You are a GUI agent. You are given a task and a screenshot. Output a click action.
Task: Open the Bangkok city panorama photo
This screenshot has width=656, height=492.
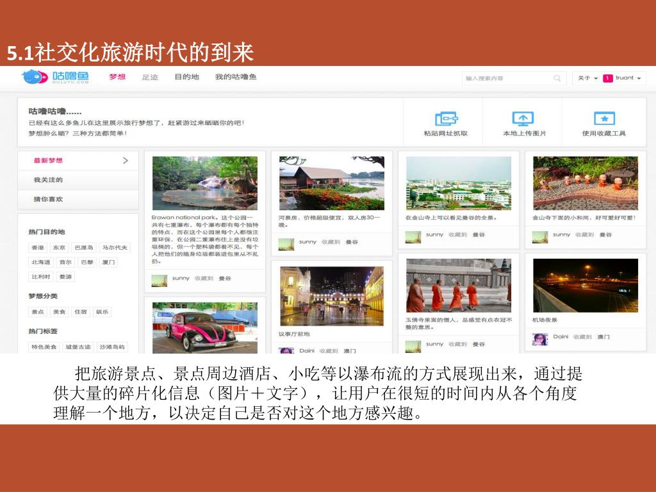click(x=459, y=183)
